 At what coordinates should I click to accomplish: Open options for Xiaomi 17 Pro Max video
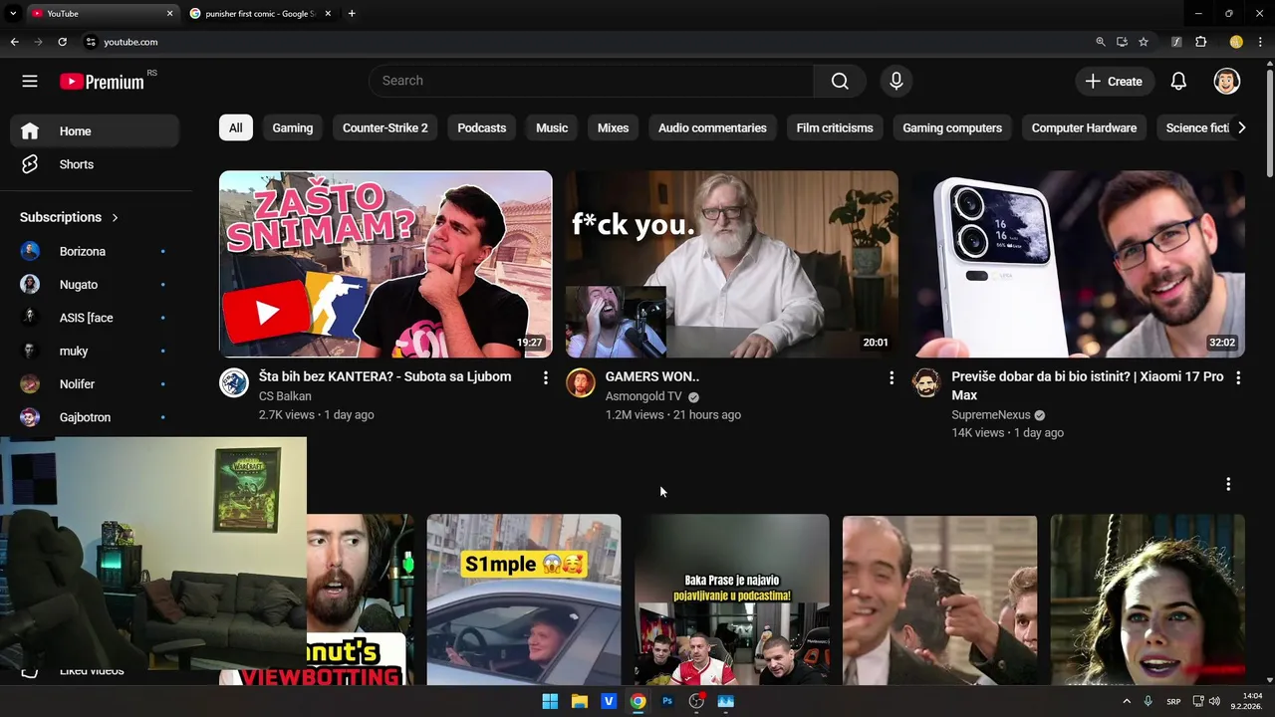[1238, 377]
